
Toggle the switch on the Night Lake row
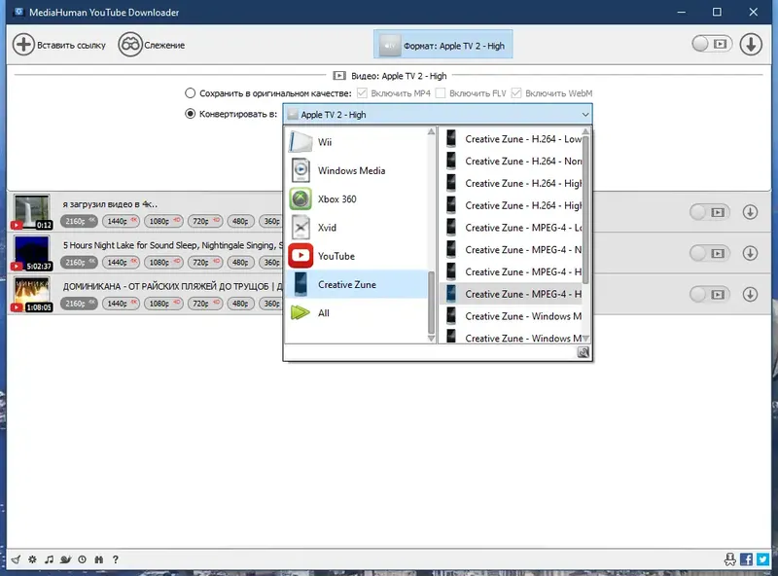click(x=710, y=253)
